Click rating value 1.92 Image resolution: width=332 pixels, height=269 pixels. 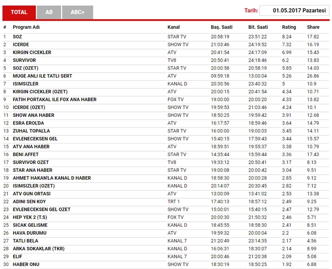pyautogui.click(x=286, y=264)
